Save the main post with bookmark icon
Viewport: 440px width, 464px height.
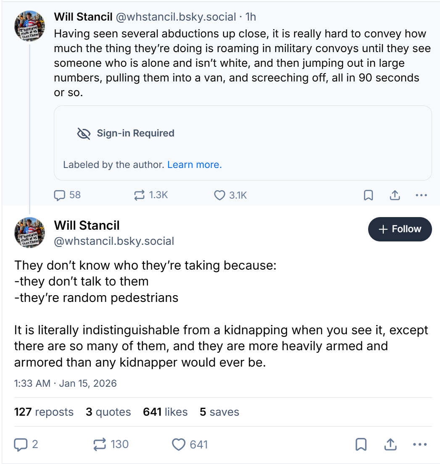(x=361, y=444)
